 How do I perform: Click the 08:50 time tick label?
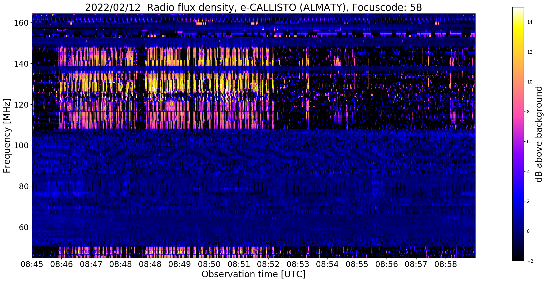209,265
